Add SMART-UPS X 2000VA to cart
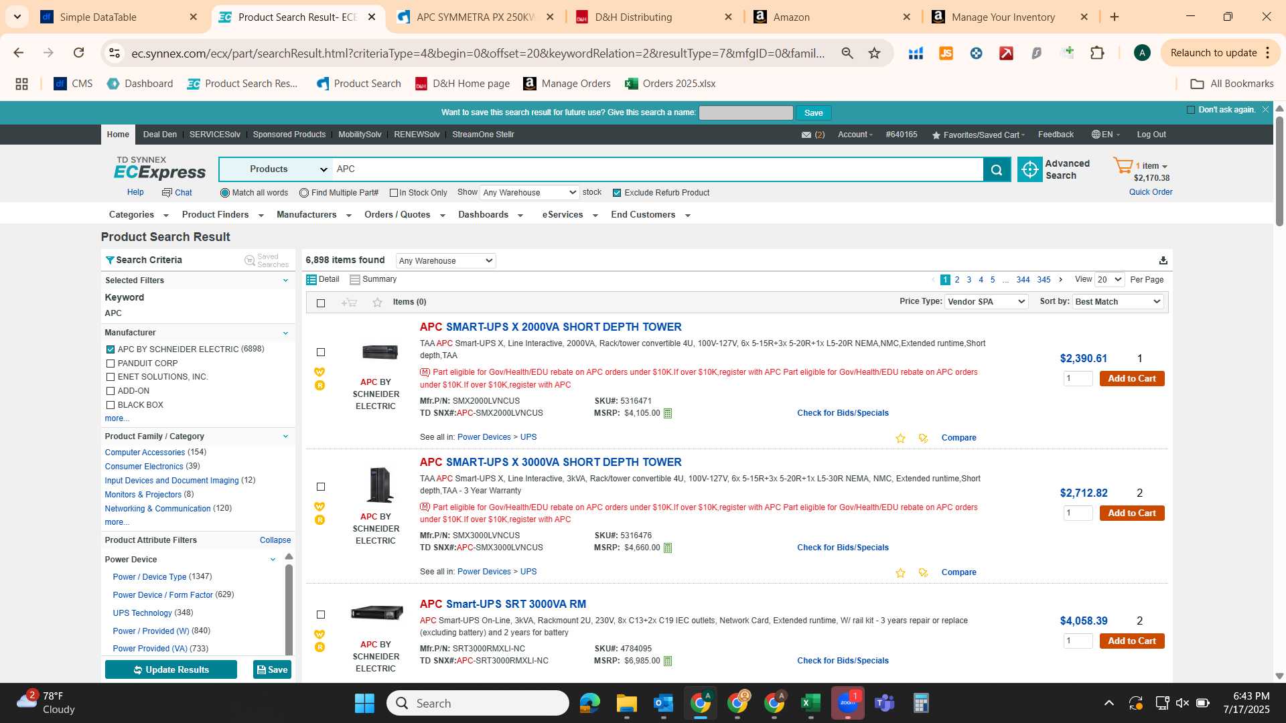The width and height of the screenshot is (1286, 723). pyautogui.click(x=1132, y=379)
